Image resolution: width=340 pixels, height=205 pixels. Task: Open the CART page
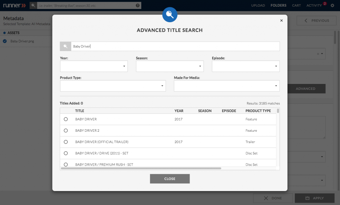point(297,5)
